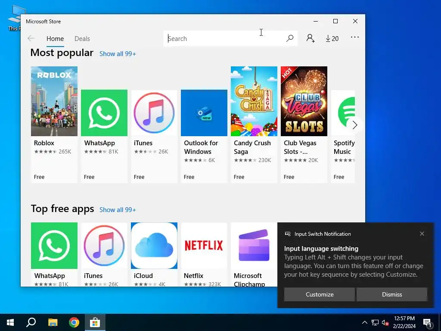Click Show all 99+ beside Most popular
Image resolution: width=441 pixels, height=331 pixels.
[x=118, y=54]
